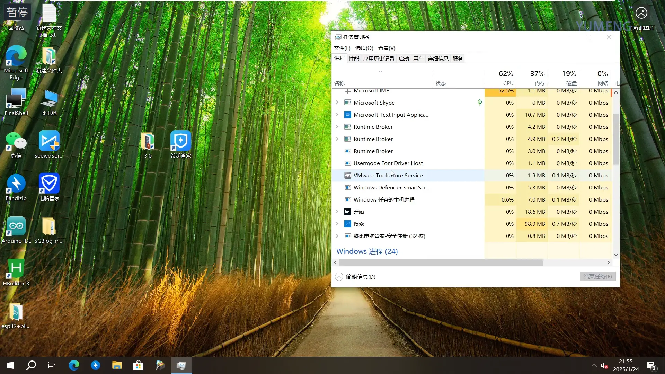The height and width of the screenshot is (374, 665).
Task: Open the notification center icon
Action: tap(651, 365)
